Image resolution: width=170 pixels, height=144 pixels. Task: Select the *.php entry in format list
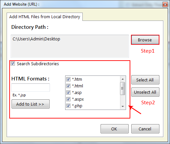click(77, 106)
